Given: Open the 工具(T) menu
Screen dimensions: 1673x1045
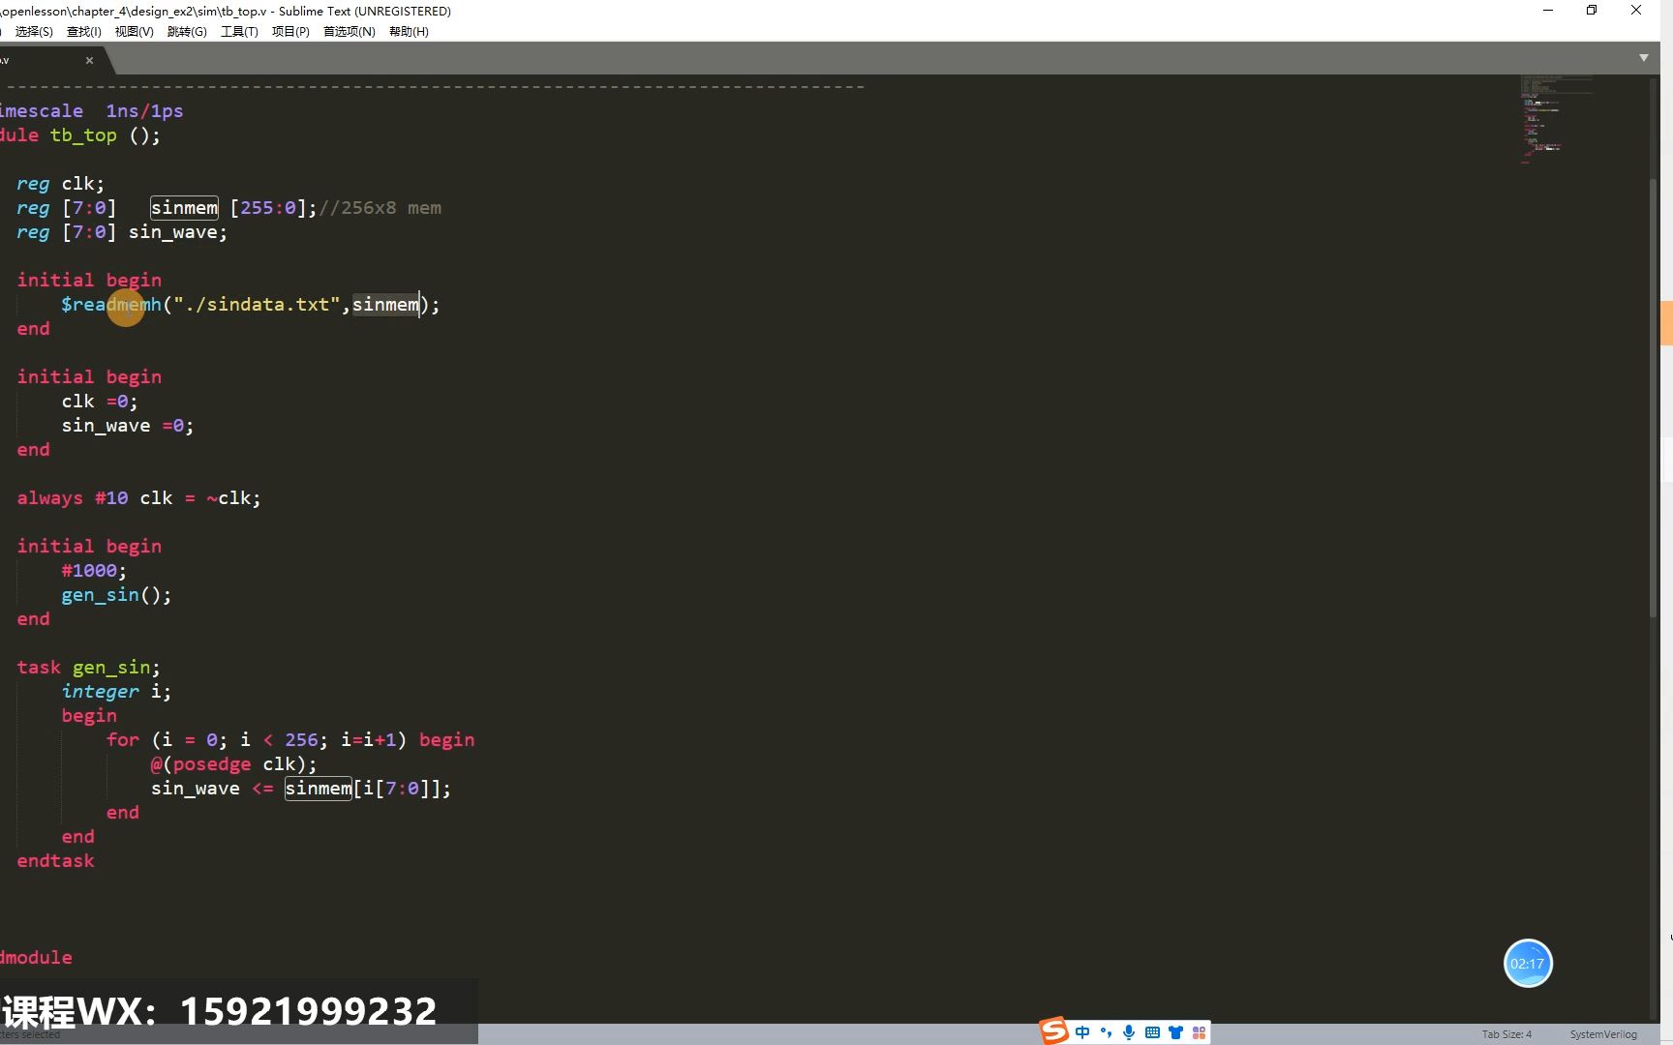Looking at the screenshot, I should (x=239, y=31).
